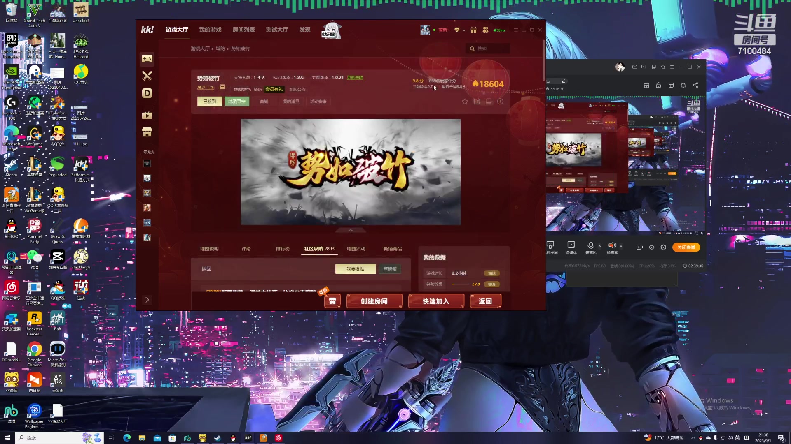Click the recording camera icon in streaming window
The image size is (791, 444).
click(x=639, y=247)
